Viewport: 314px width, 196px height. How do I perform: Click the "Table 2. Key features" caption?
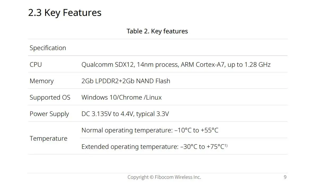click(x=157, y=31)
